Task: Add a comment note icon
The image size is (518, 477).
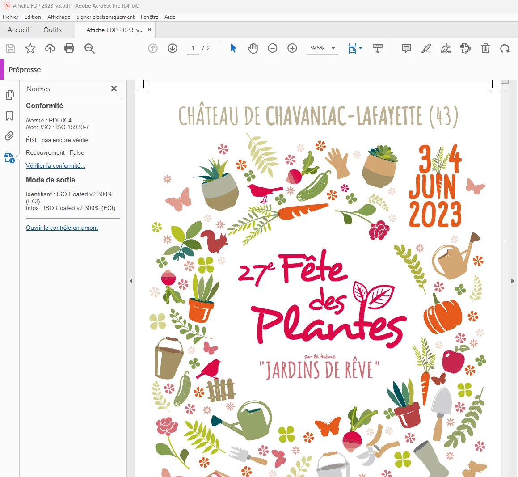Action: pyautogui.click(x=406, y=48)
